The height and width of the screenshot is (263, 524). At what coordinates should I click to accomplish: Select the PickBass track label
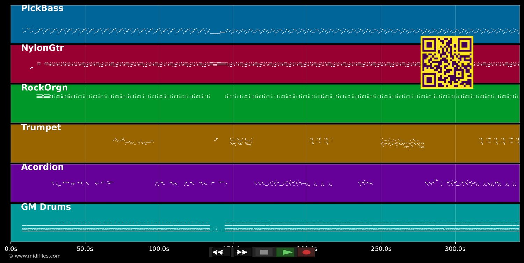point(42,8)
